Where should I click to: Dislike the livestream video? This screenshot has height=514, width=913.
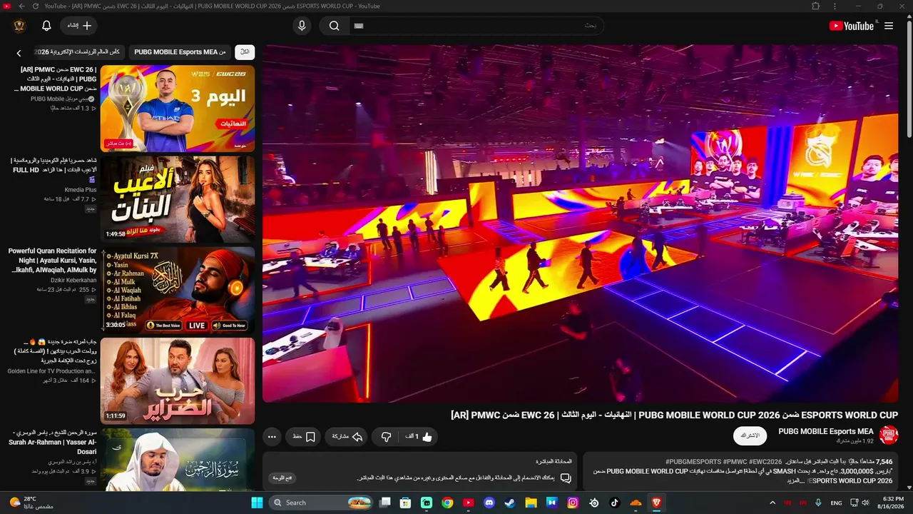(x=386, y=436)
